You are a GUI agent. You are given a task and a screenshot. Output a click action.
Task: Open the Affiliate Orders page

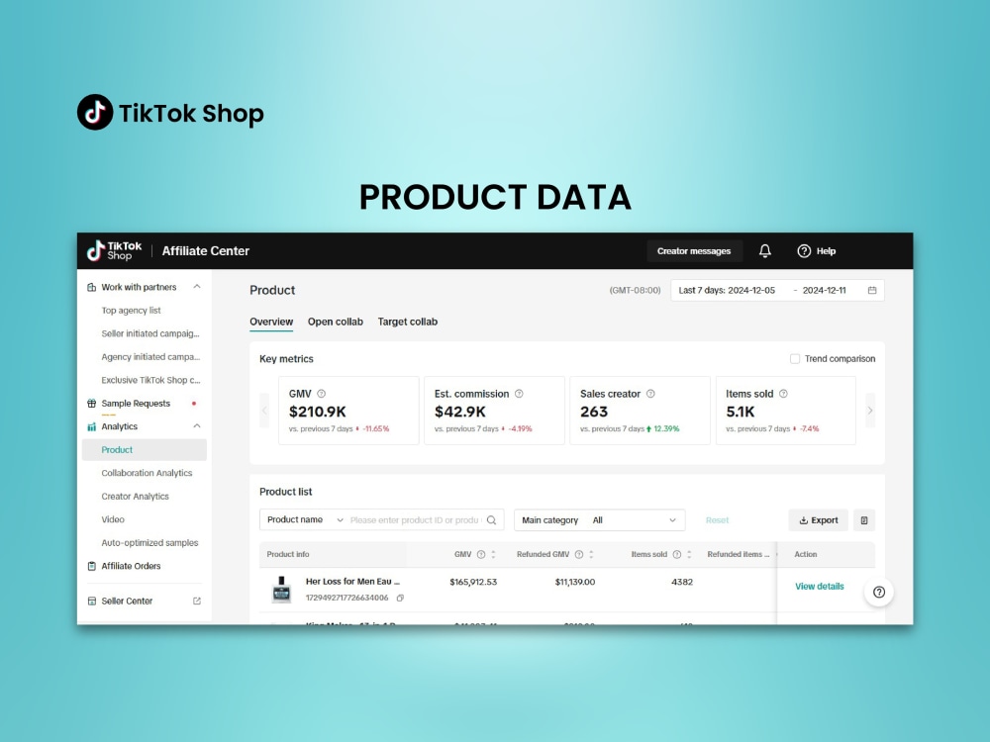coord(131,566)
